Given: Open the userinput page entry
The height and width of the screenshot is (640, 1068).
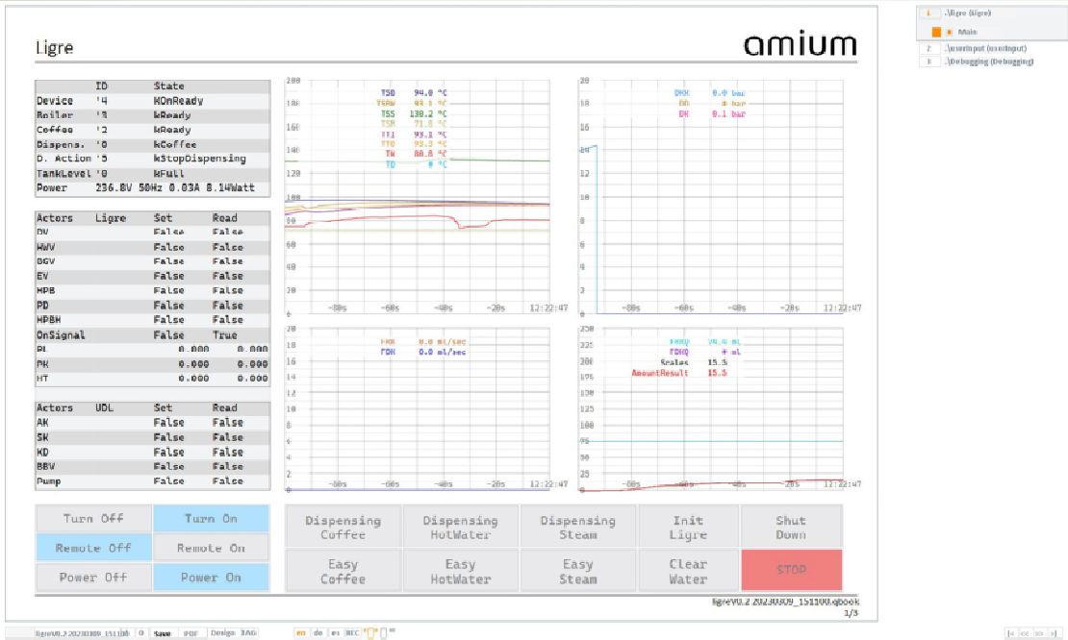Looking at the screenshot, I should [x=985, y=48].
